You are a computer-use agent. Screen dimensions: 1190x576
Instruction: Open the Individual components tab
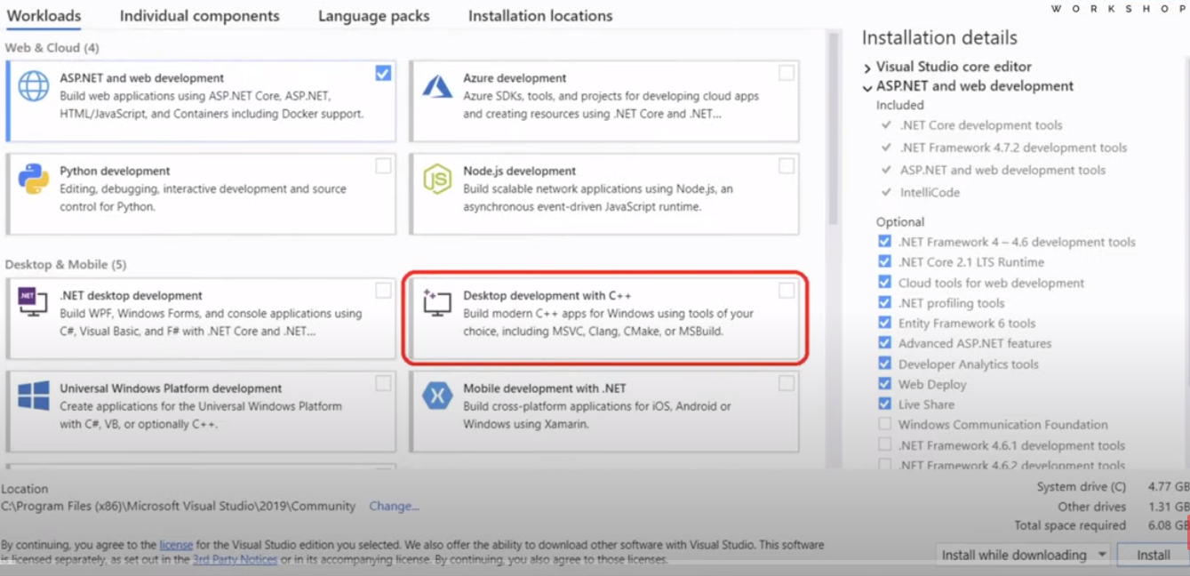[x=200, y=16]
